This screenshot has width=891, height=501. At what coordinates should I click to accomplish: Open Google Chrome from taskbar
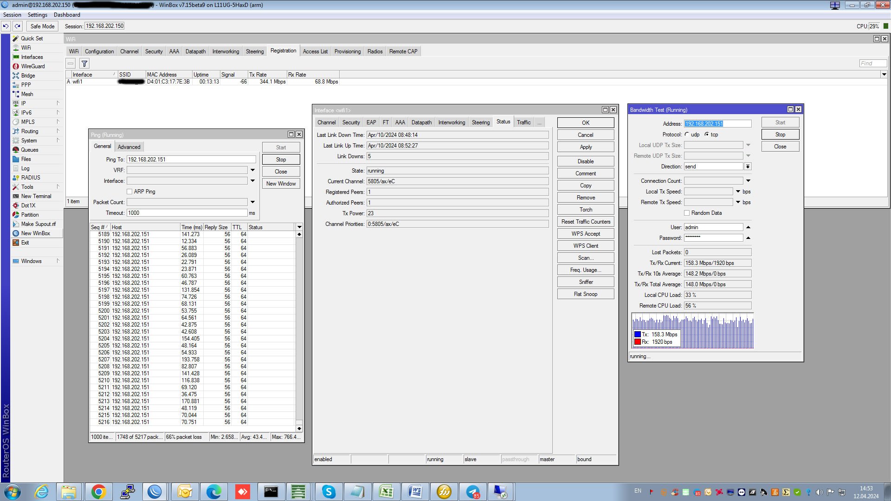[x=98, y=492]
